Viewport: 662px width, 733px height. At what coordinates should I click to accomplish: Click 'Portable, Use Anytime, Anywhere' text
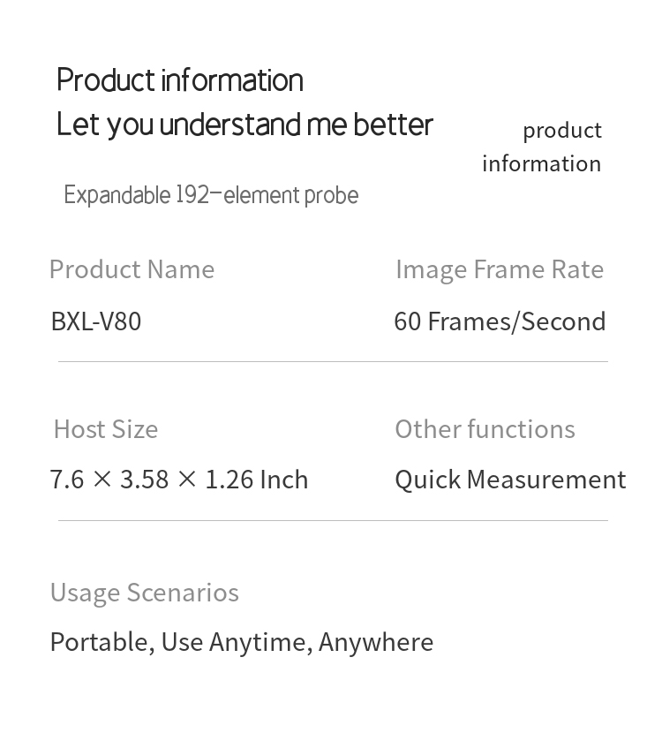242,642
